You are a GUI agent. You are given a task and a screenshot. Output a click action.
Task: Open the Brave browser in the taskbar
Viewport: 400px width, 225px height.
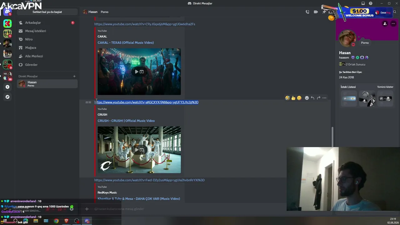[x=66, y=221]
